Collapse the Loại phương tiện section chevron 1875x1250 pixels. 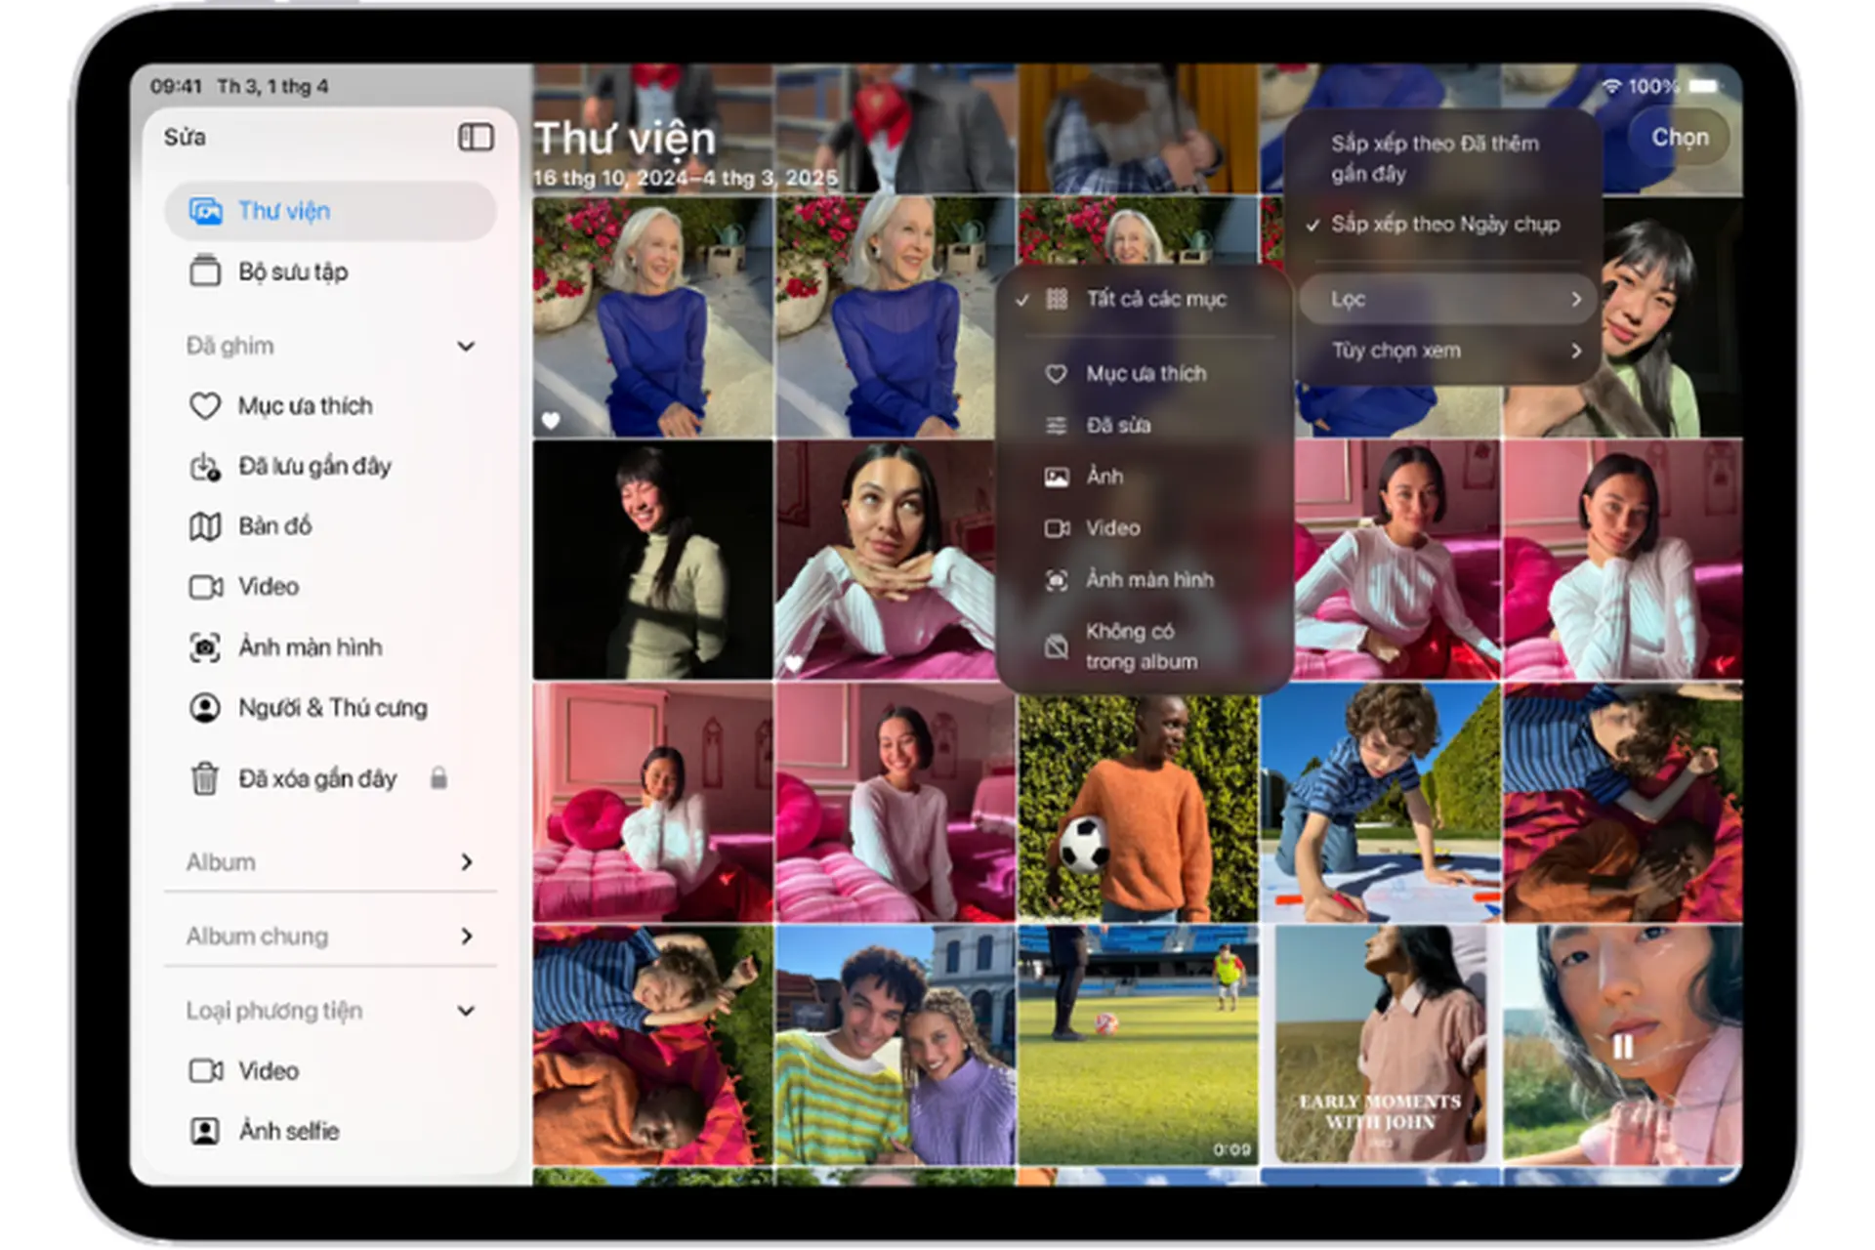466,1011
